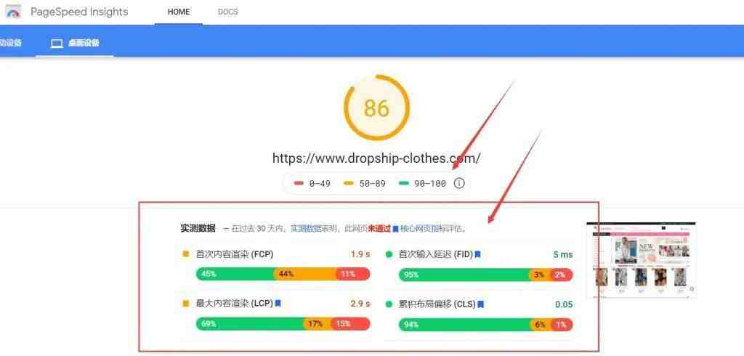Click the orange square beside FCP metric
This screenshot has width=744, height=356.
tap(186, 254)
